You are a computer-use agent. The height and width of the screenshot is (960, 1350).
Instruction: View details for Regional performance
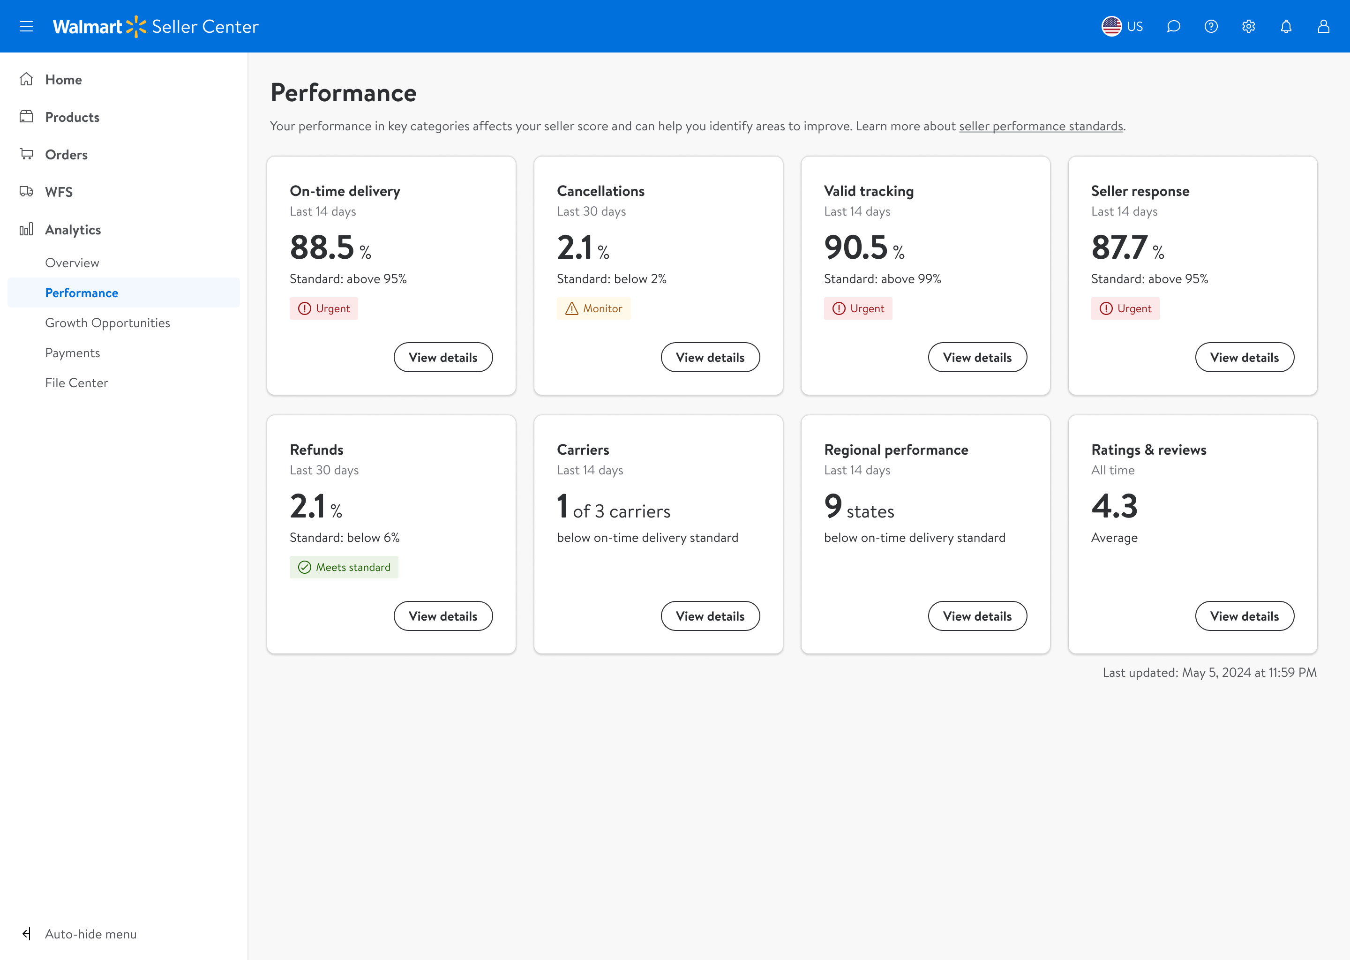coord(977,616)
